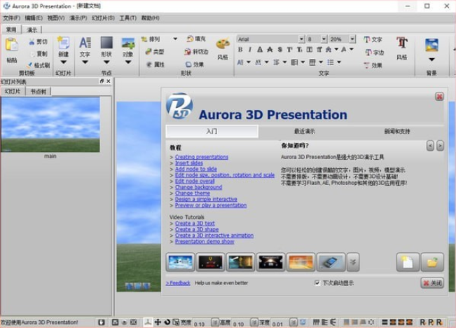The height and width of the screenshot is (328, 456).
Task: Switch to the 最近演示 tab
Action: coord(305,131)
